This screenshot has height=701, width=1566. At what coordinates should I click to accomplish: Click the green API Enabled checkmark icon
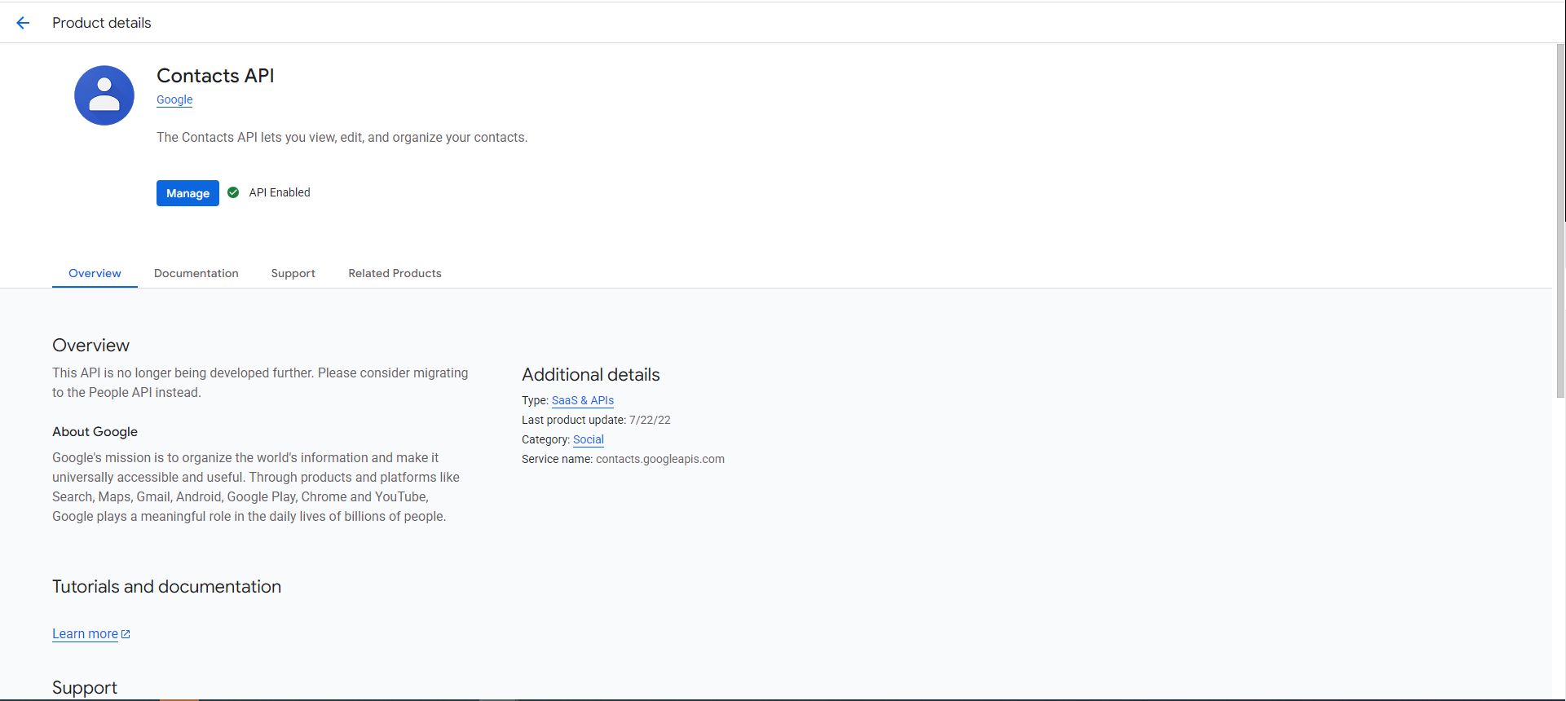pos(233,192)
